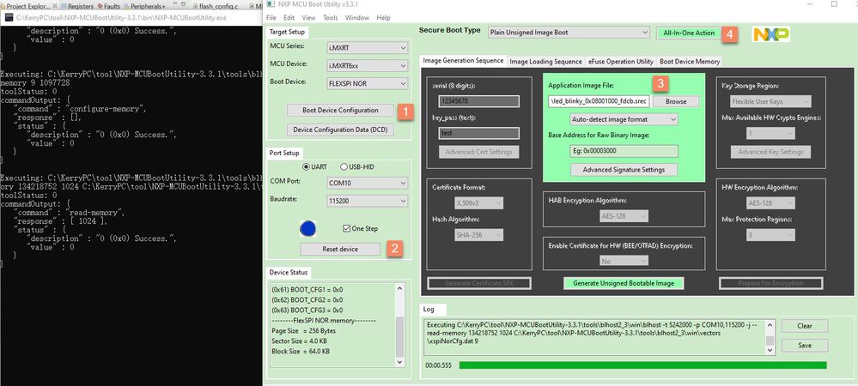Open the Auto-detect image format dropdown
The width and height of the screenshot is (858, 386).
tap(624, 119)
